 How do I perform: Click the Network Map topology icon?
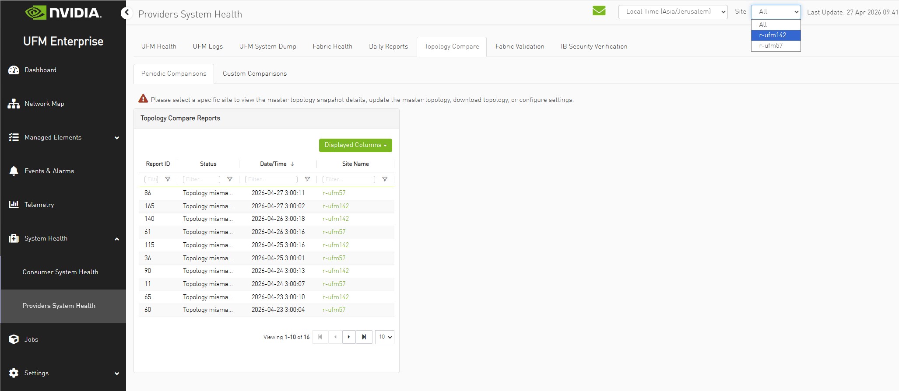click(14, 104)
